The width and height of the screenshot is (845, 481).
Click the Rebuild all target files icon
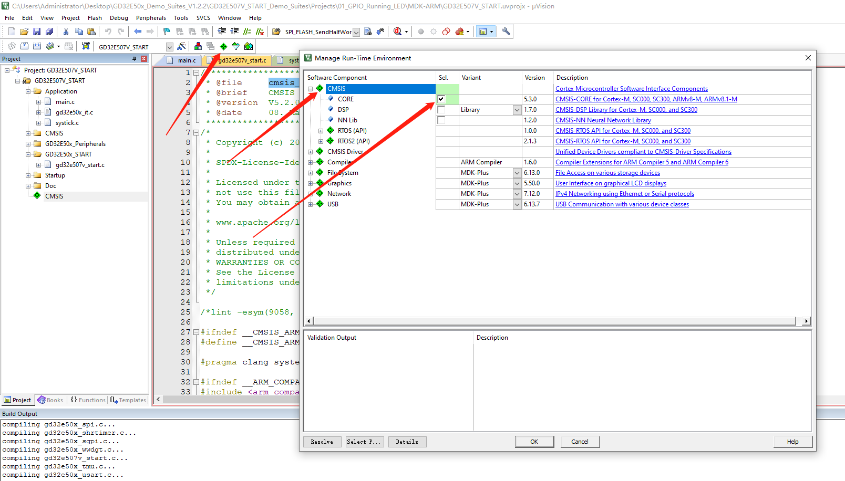pos(37,46)
